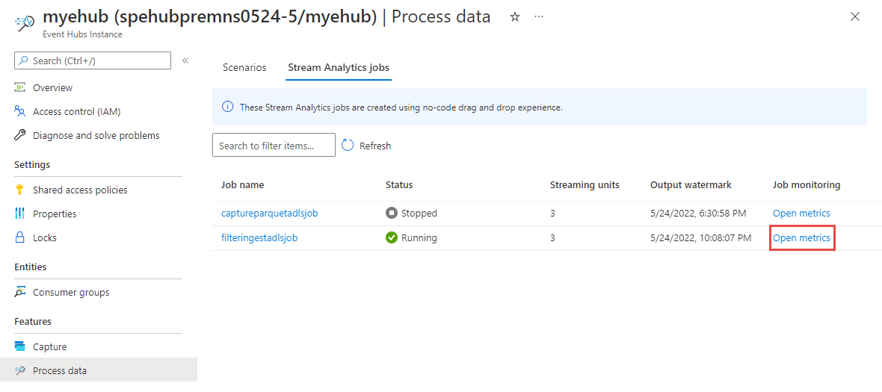Screen dimensions: 882x392
Task: Click the Refresh button label
Action: [375, 146]
